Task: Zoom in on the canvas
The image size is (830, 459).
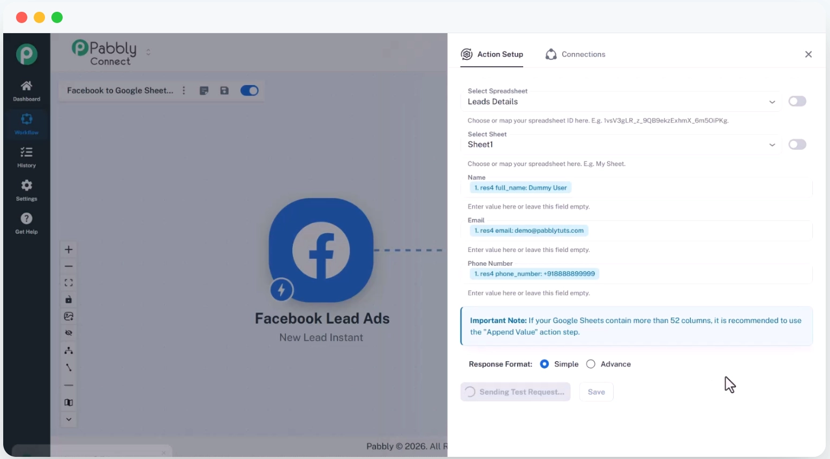Action: point(69,249)
